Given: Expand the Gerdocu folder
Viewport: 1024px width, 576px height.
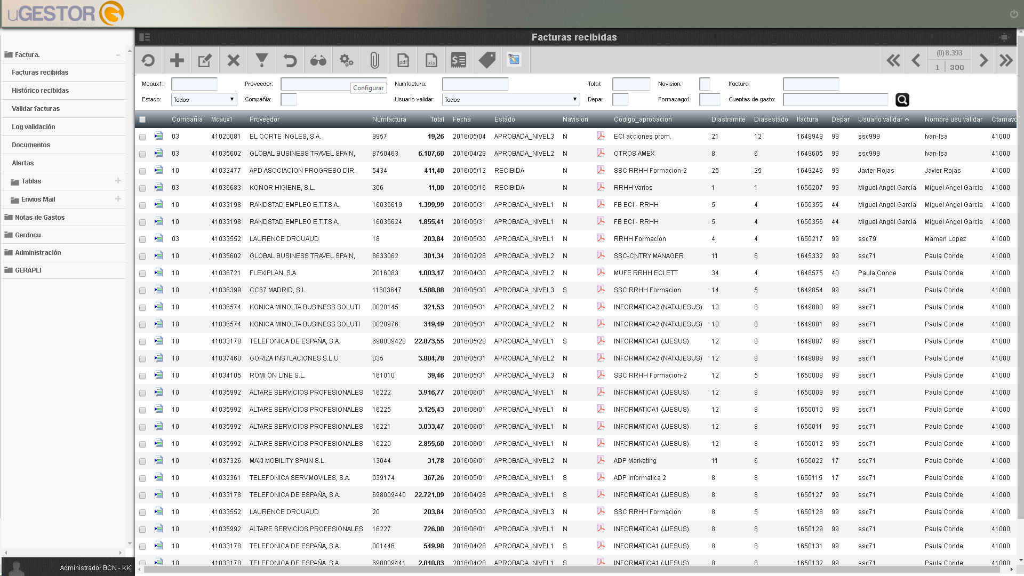Looking at the screenshot, I should tap(22, 235).
